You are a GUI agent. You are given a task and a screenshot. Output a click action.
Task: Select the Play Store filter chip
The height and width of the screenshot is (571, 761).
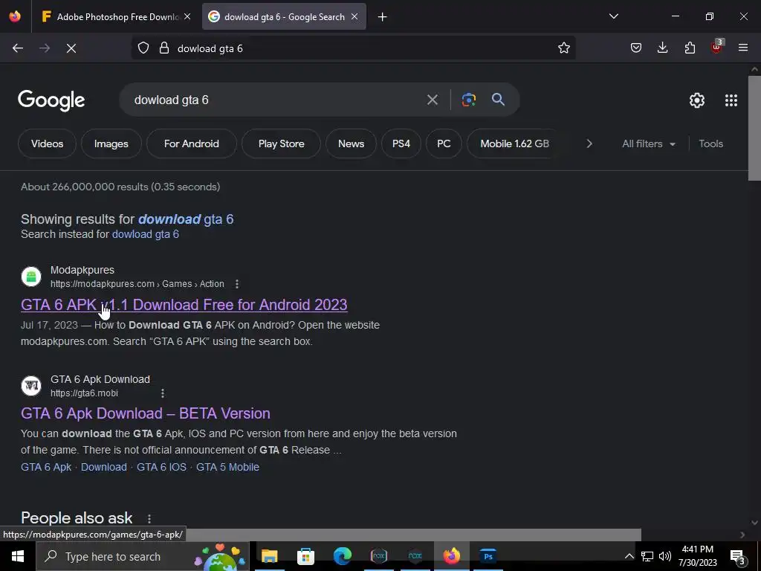point(281,143)
